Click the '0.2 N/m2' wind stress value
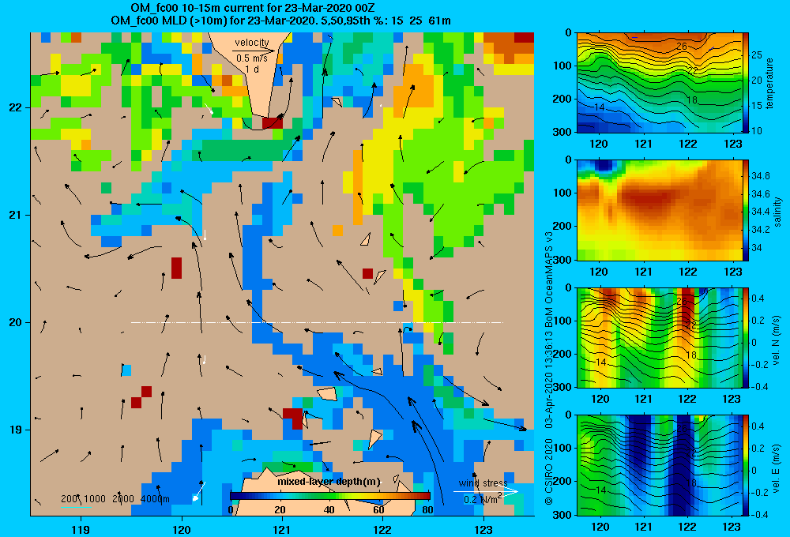790x537 pixels. click(x=483, y=499)
